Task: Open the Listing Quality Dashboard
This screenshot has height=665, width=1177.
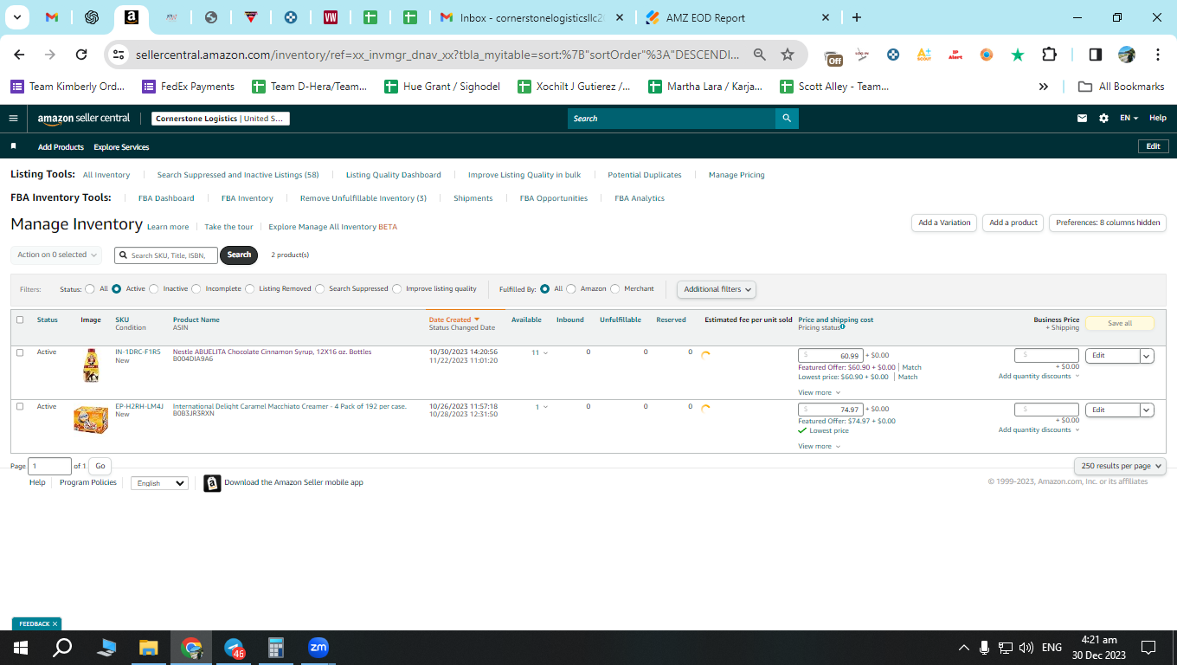Action: 394,175
